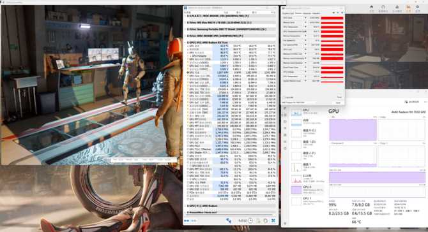428x232 pixels.
Task: Click GPU-Z Reset button
Action: pos(339,97)
